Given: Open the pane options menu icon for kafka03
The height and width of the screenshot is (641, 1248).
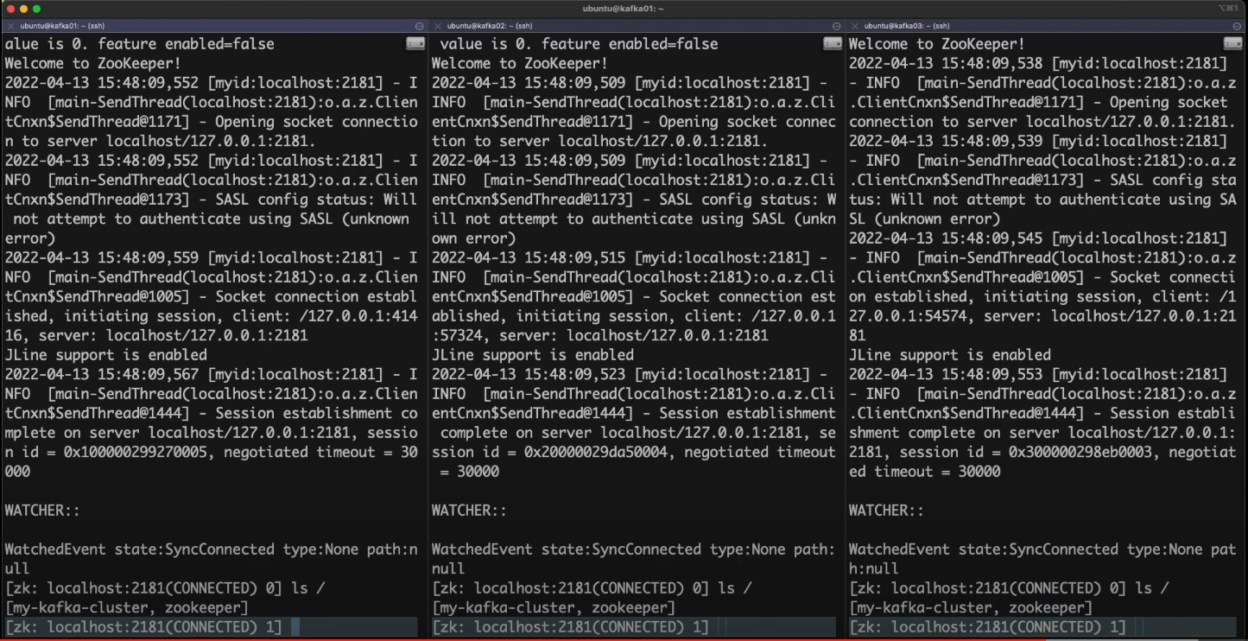Looking at the screenshot, I should tap(1238, 27).
